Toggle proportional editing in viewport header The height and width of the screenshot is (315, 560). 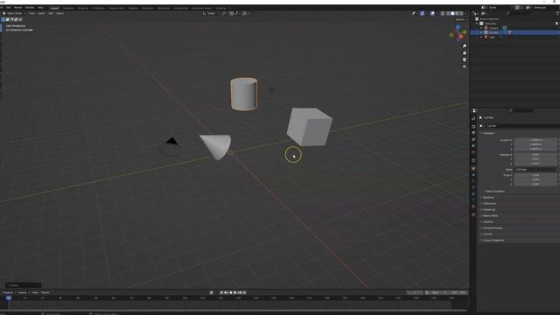point(245,13)
